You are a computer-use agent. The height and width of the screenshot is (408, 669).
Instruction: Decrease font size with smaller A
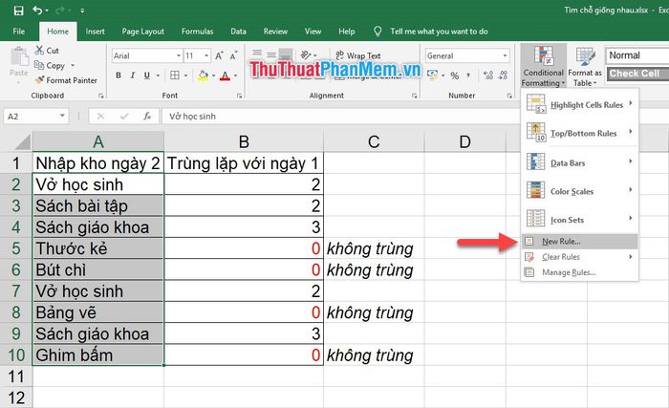233,55
